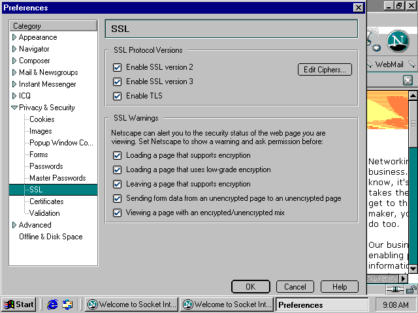Expand the ICQ category
The width and height of the screenshot is (418, 313).
click(14, 96)
